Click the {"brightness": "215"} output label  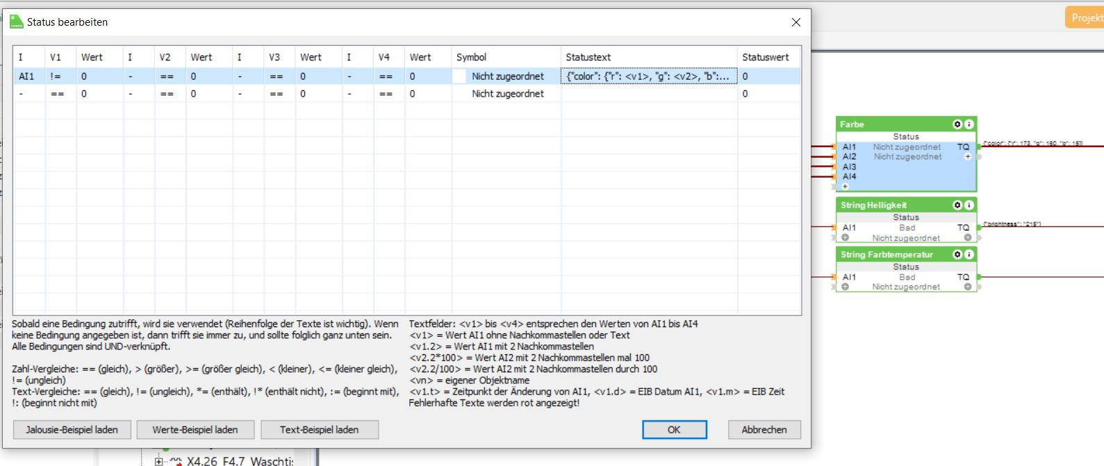pyautogui.click(x=1012, y=224)
